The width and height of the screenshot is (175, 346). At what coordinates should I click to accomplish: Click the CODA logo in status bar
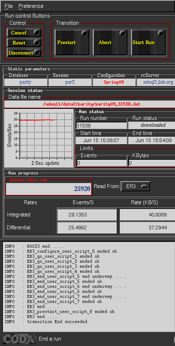click(x=20, y=339)
